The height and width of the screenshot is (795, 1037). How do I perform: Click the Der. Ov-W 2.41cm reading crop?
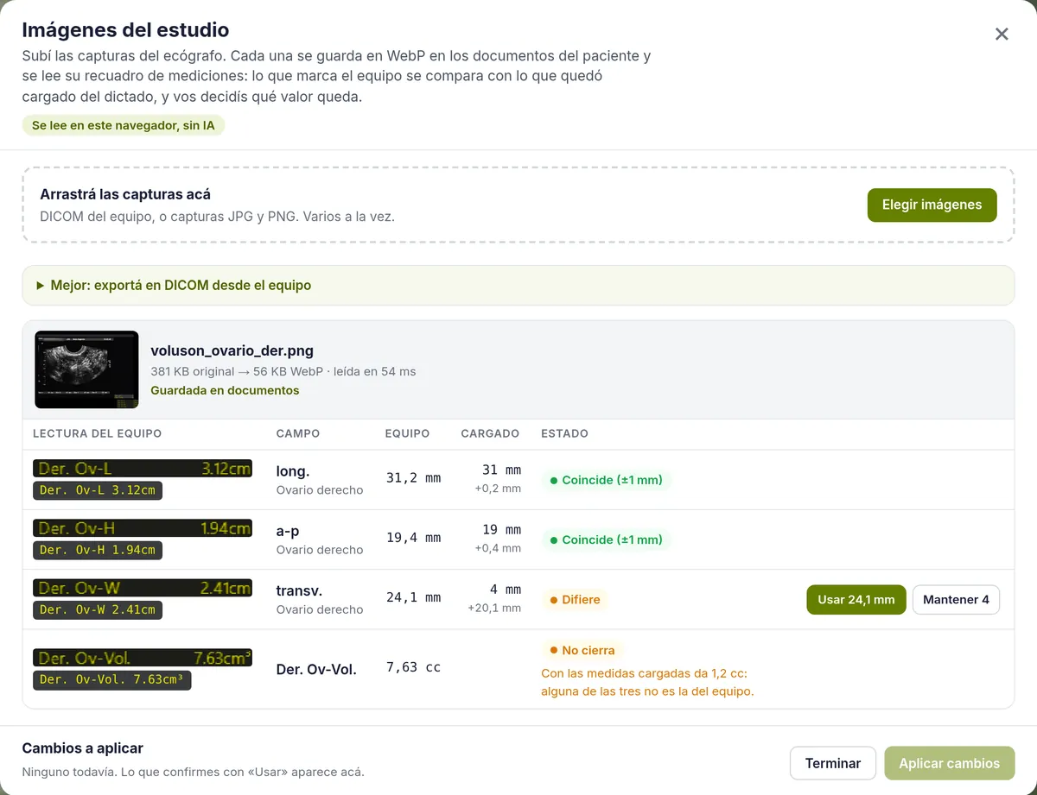pos(143,588)
